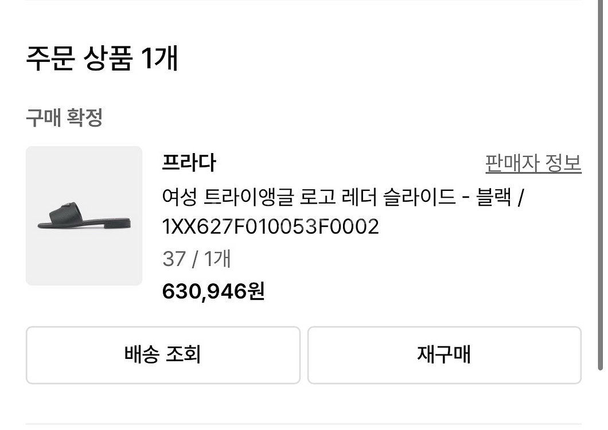Open the 판매자 정보 link

pos(533,163)
